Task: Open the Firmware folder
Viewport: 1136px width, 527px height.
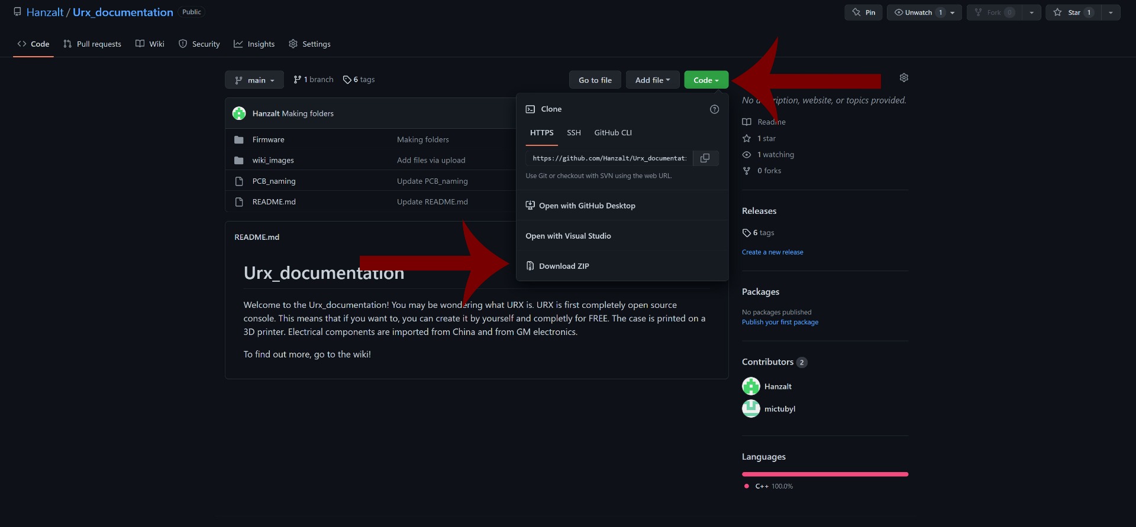Action: coord(268,140)
